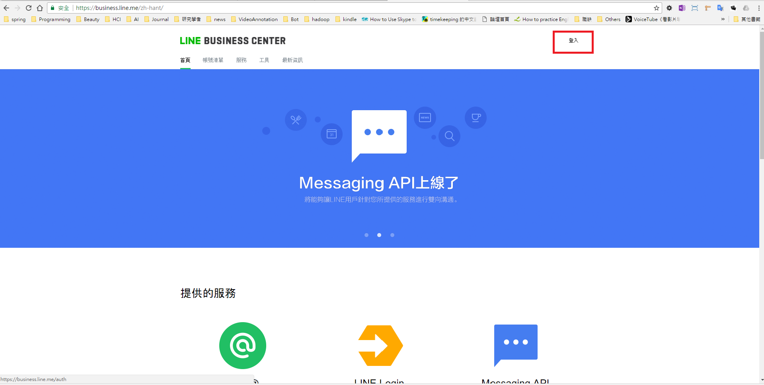Open the browser home page icon
Viewport: 764px width, 385px height.
(x=40, y=8)
